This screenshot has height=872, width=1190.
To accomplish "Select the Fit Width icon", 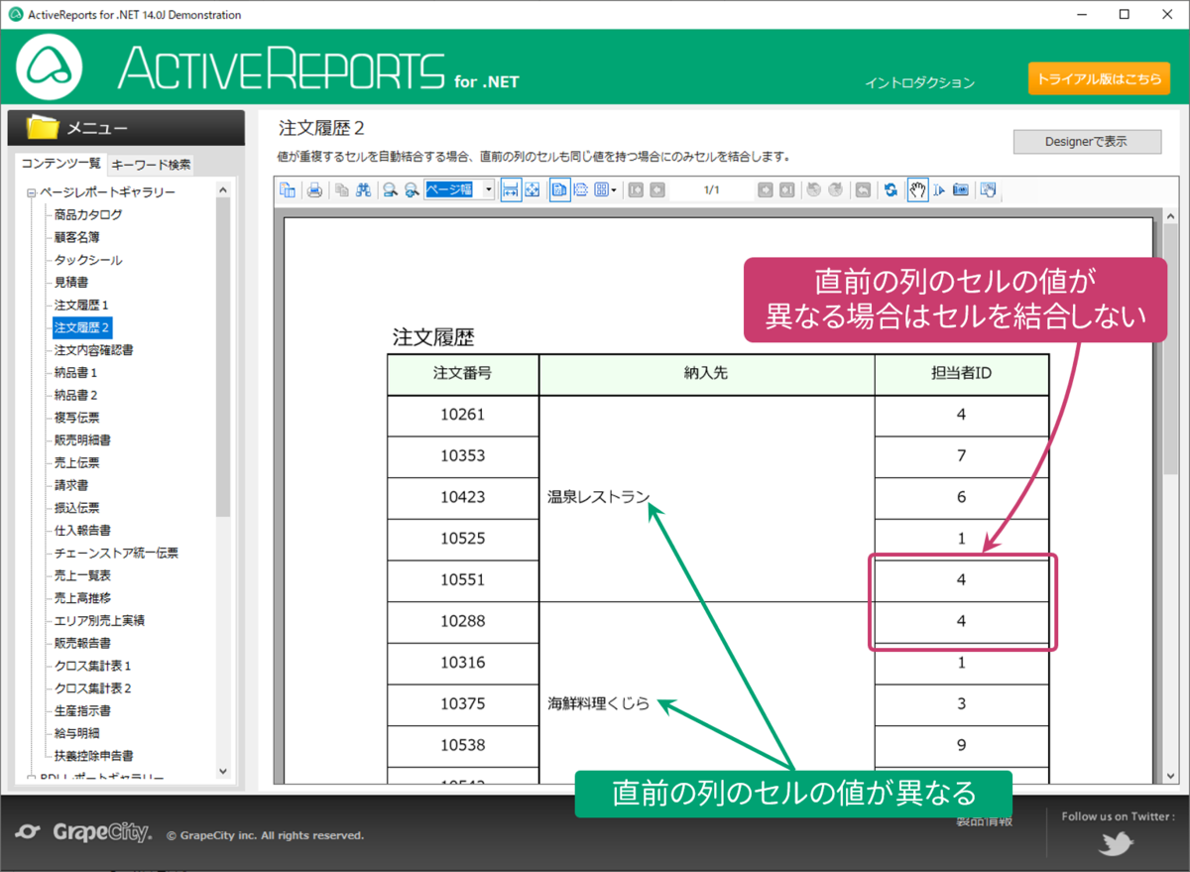I will point(510,189).
